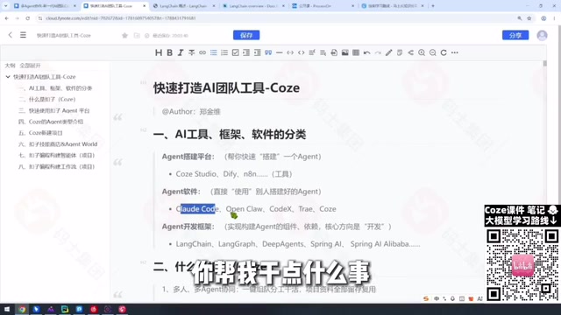This screenshot has height=315, width=561.
Task: Toggle the unordered bullet list
Action: point(214,52)
